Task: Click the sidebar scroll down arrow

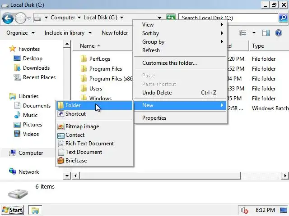Action: [67, 176]
